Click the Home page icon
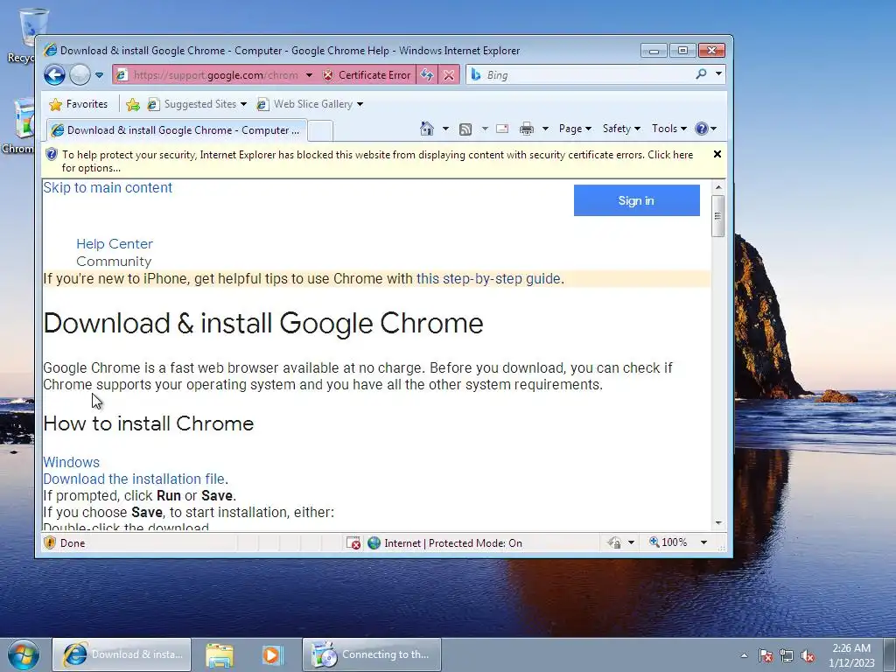The width and height of the screenshot is (896, 672). coord(427,129)
